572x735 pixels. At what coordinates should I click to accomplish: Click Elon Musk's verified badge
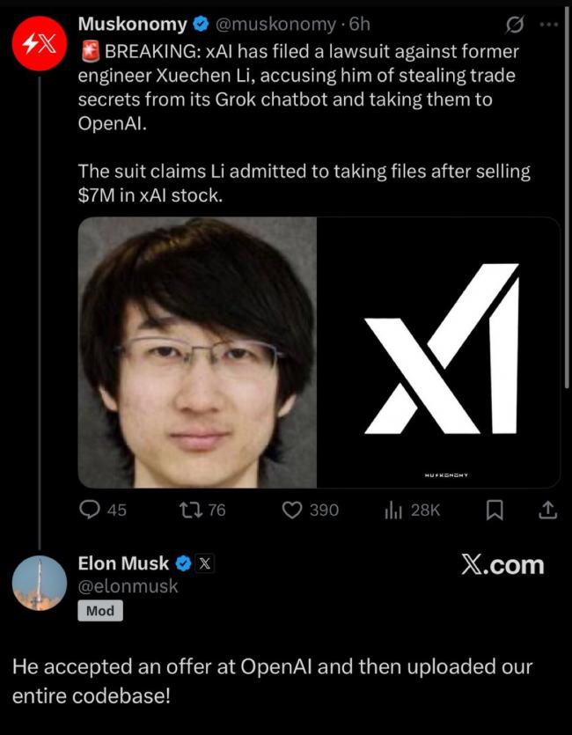pos(182,563)
